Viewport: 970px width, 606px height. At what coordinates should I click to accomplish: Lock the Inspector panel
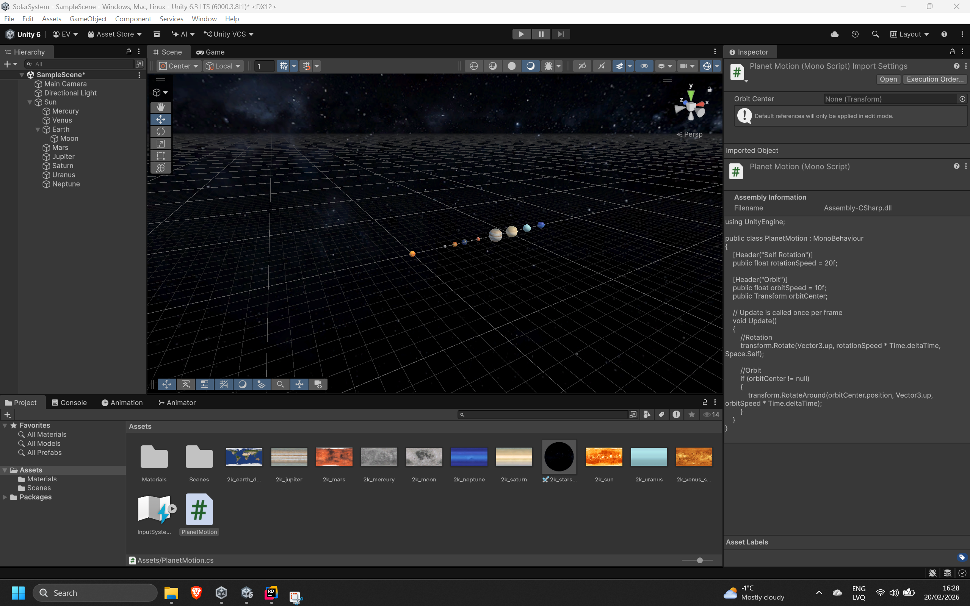[x=952, y=52]
